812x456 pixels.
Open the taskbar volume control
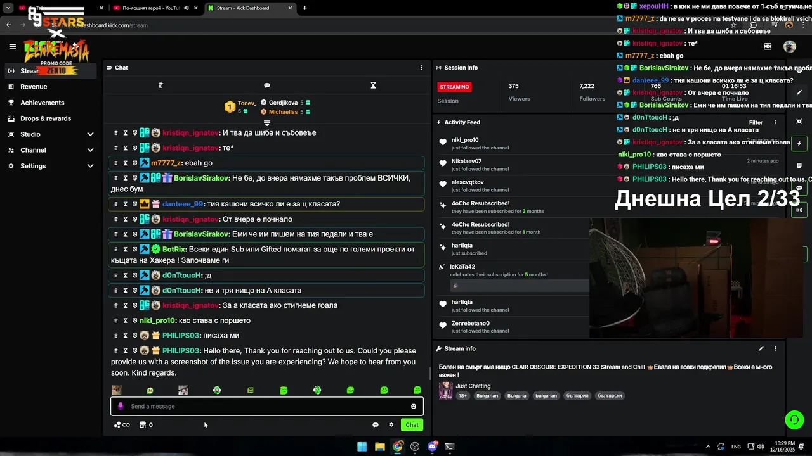coord(761,446)
